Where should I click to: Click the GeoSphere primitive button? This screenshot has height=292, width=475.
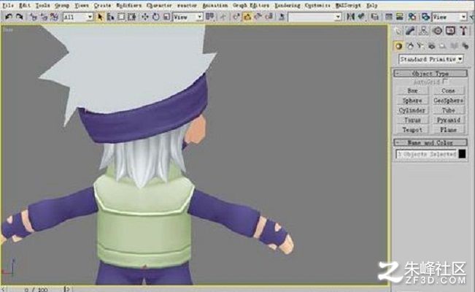(448, 100)
